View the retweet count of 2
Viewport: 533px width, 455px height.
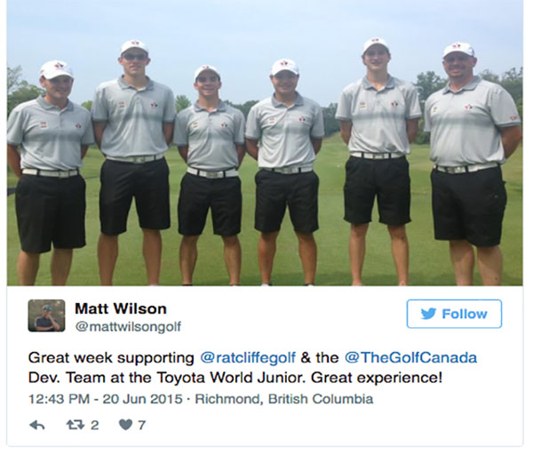tap(95, 425)
